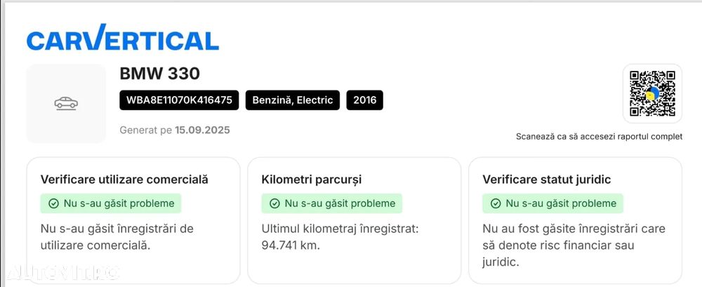Viewport: 702px width, 287px height.
Task: Click the green status badge in legal status card
Action: tap(553, 203)
